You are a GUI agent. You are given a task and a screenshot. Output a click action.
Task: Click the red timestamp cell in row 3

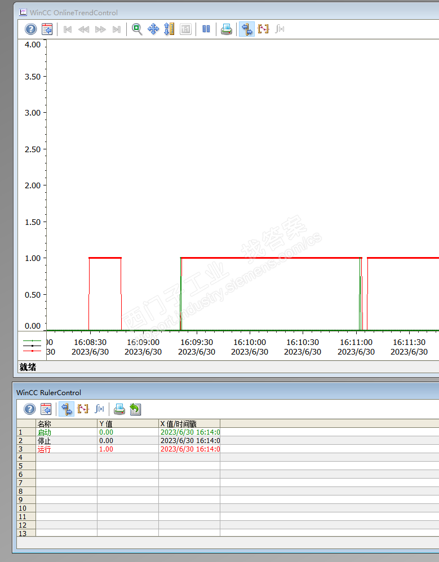[189, 449]
